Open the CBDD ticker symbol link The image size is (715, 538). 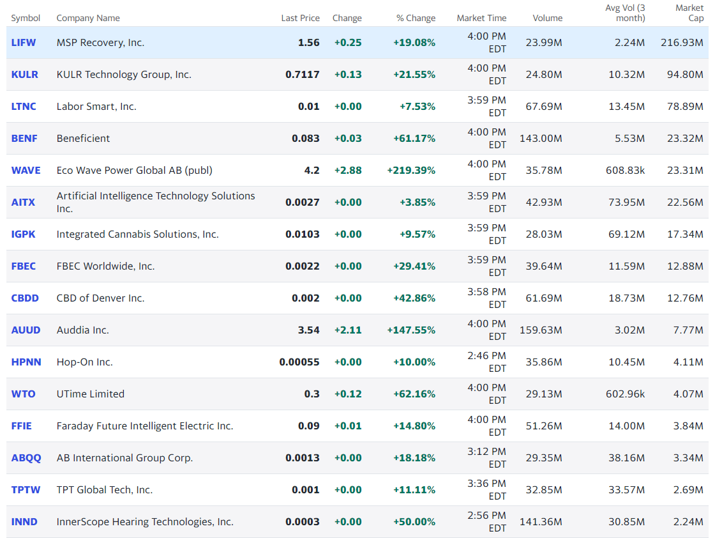pyautogui.click(x=25, y=298)
